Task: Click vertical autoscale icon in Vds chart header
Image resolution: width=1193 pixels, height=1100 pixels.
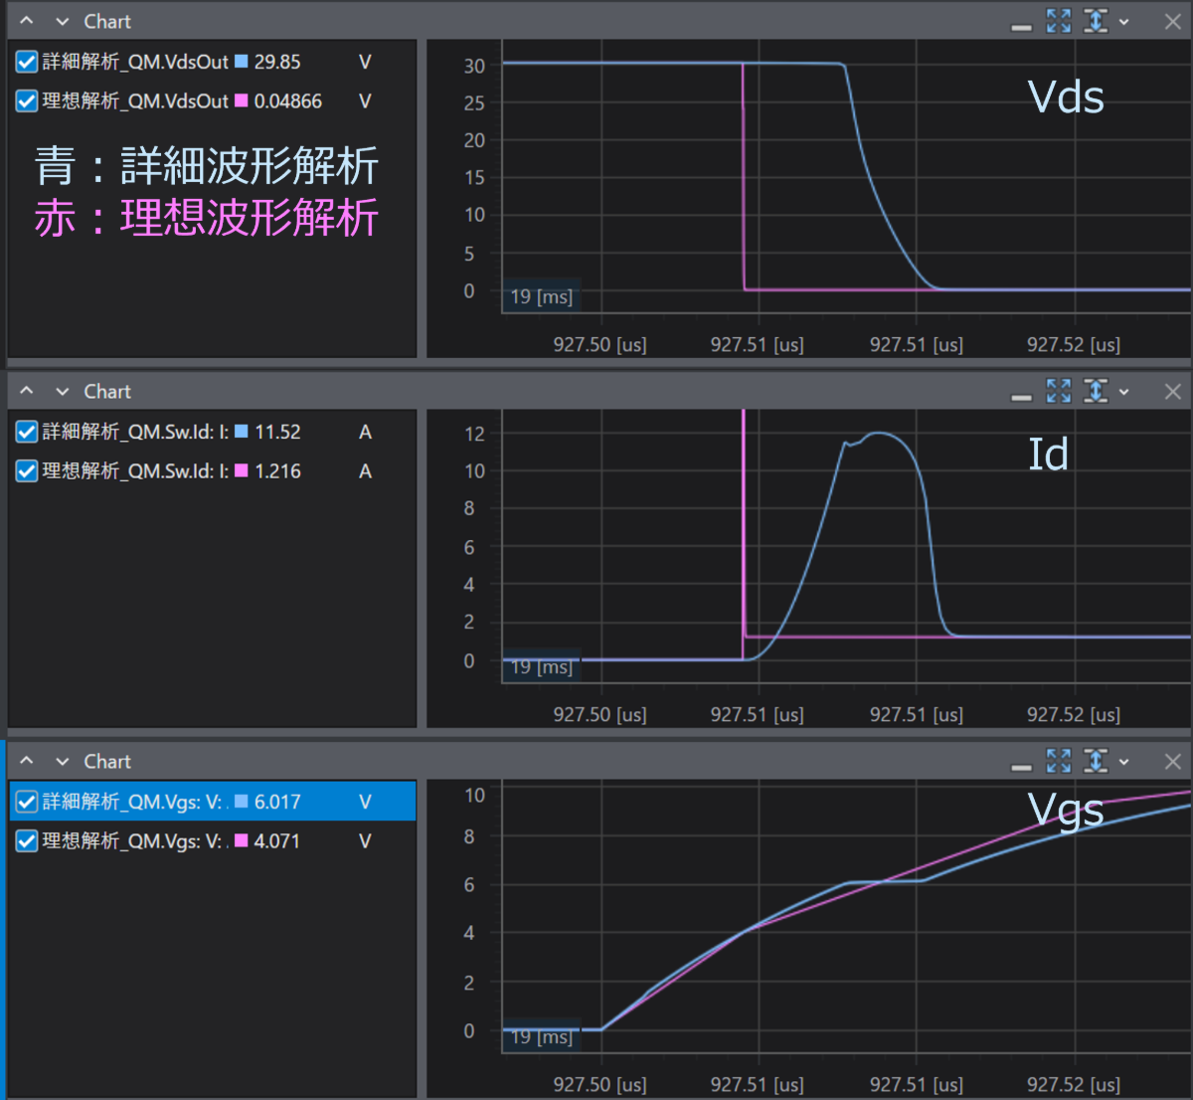Action: [x=1096, y=21]
